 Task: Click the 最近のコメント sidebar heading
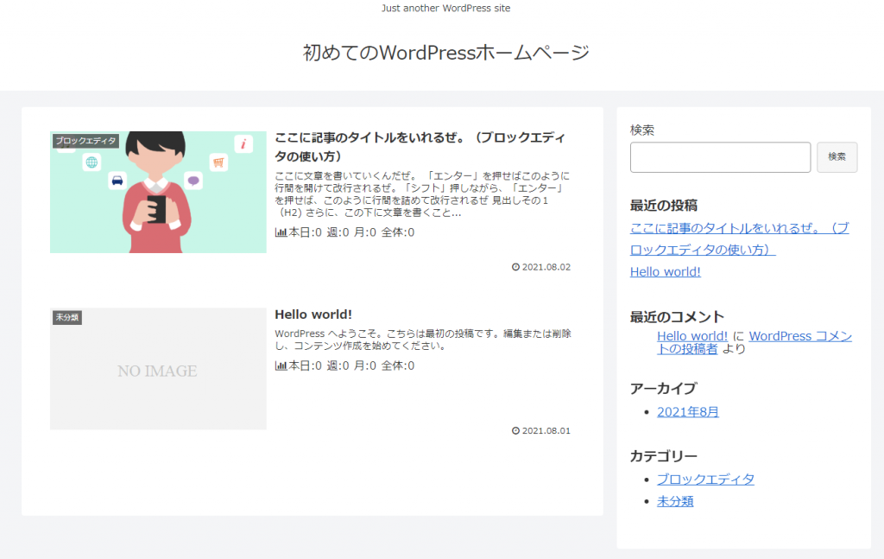pyautogui.click(x=677, y=317)
